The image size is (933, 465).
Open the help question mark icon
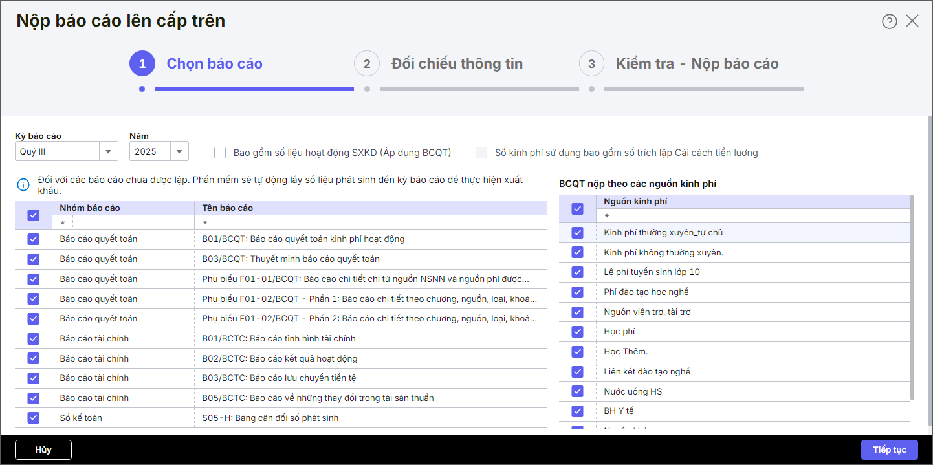point(890,21)
